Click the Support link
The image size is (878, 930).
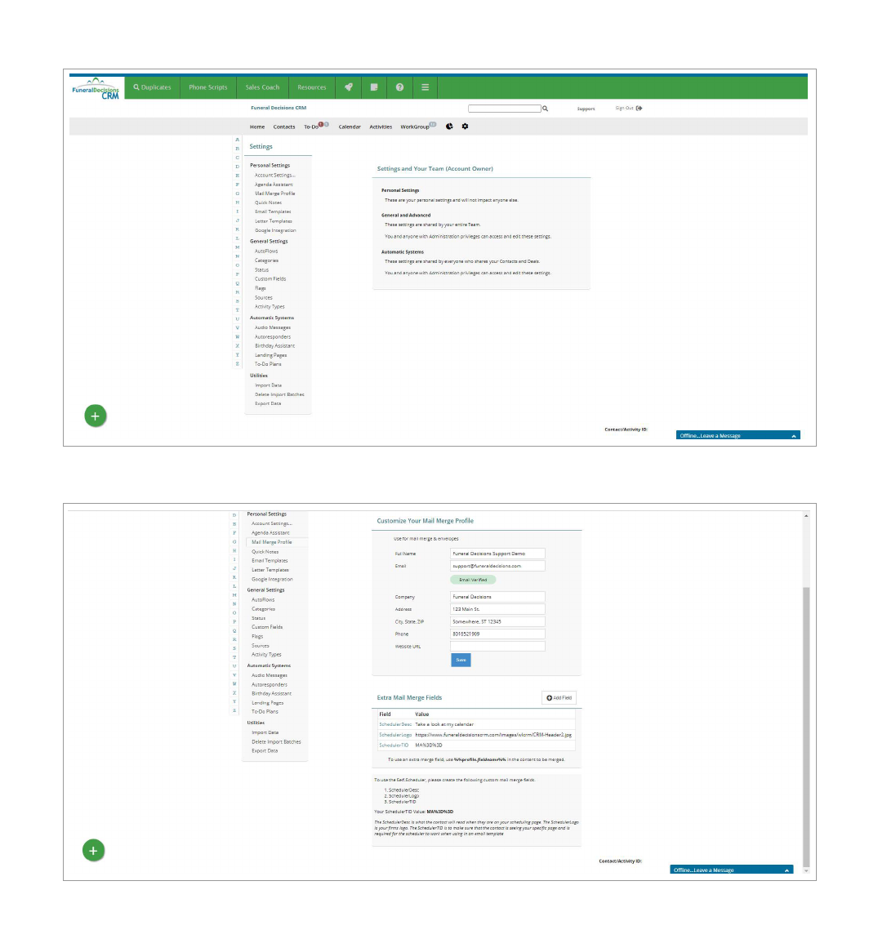(x=586, y=109)
